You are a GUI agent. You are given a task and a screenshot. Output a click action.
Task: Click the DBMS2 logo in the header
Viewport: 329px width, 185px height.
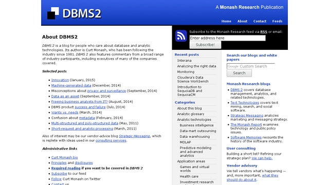[74, 13]
